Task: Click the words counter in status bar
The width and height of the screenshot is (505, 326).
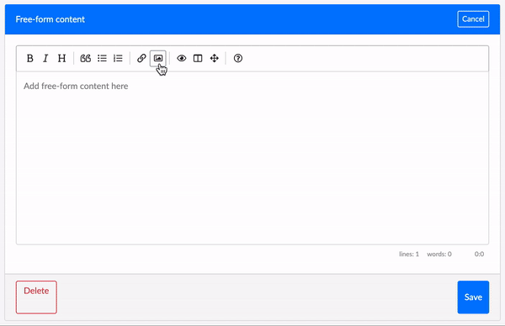Action: click(x=439, y=254)
